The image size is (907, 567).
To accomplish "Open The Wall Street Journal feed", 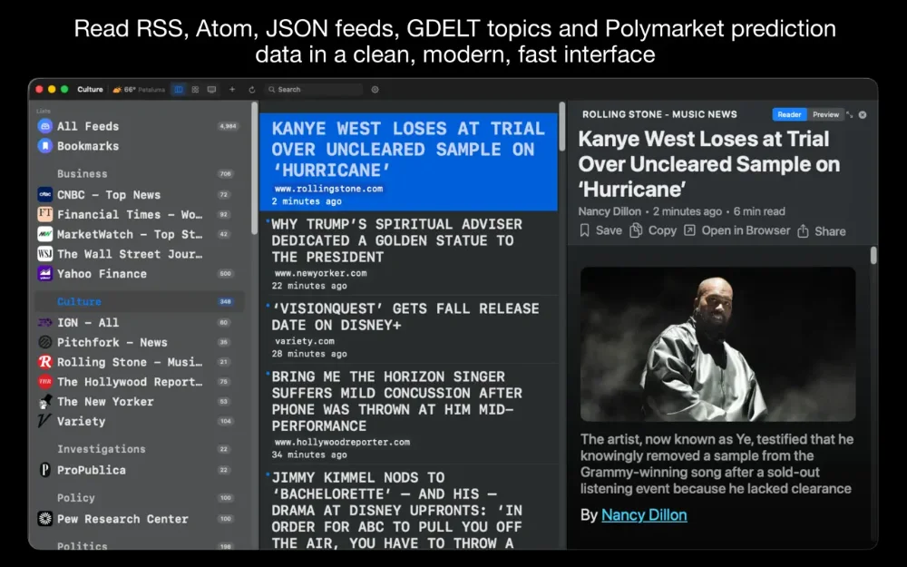I will (x=139, y=253).
